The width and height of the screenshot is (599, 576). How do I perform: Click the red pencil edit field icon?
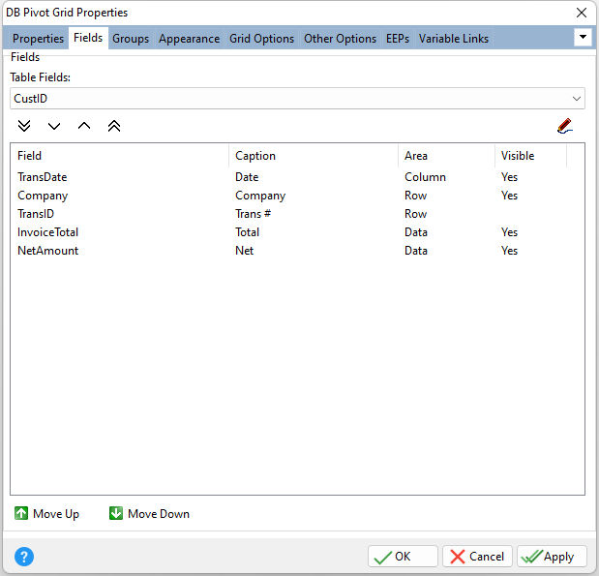564,126
